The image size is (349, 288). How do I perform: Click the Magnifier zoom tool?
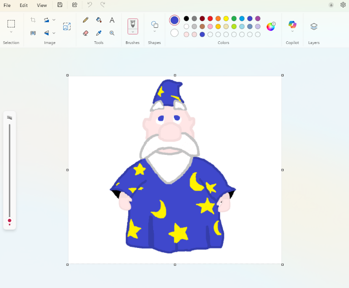112,33
